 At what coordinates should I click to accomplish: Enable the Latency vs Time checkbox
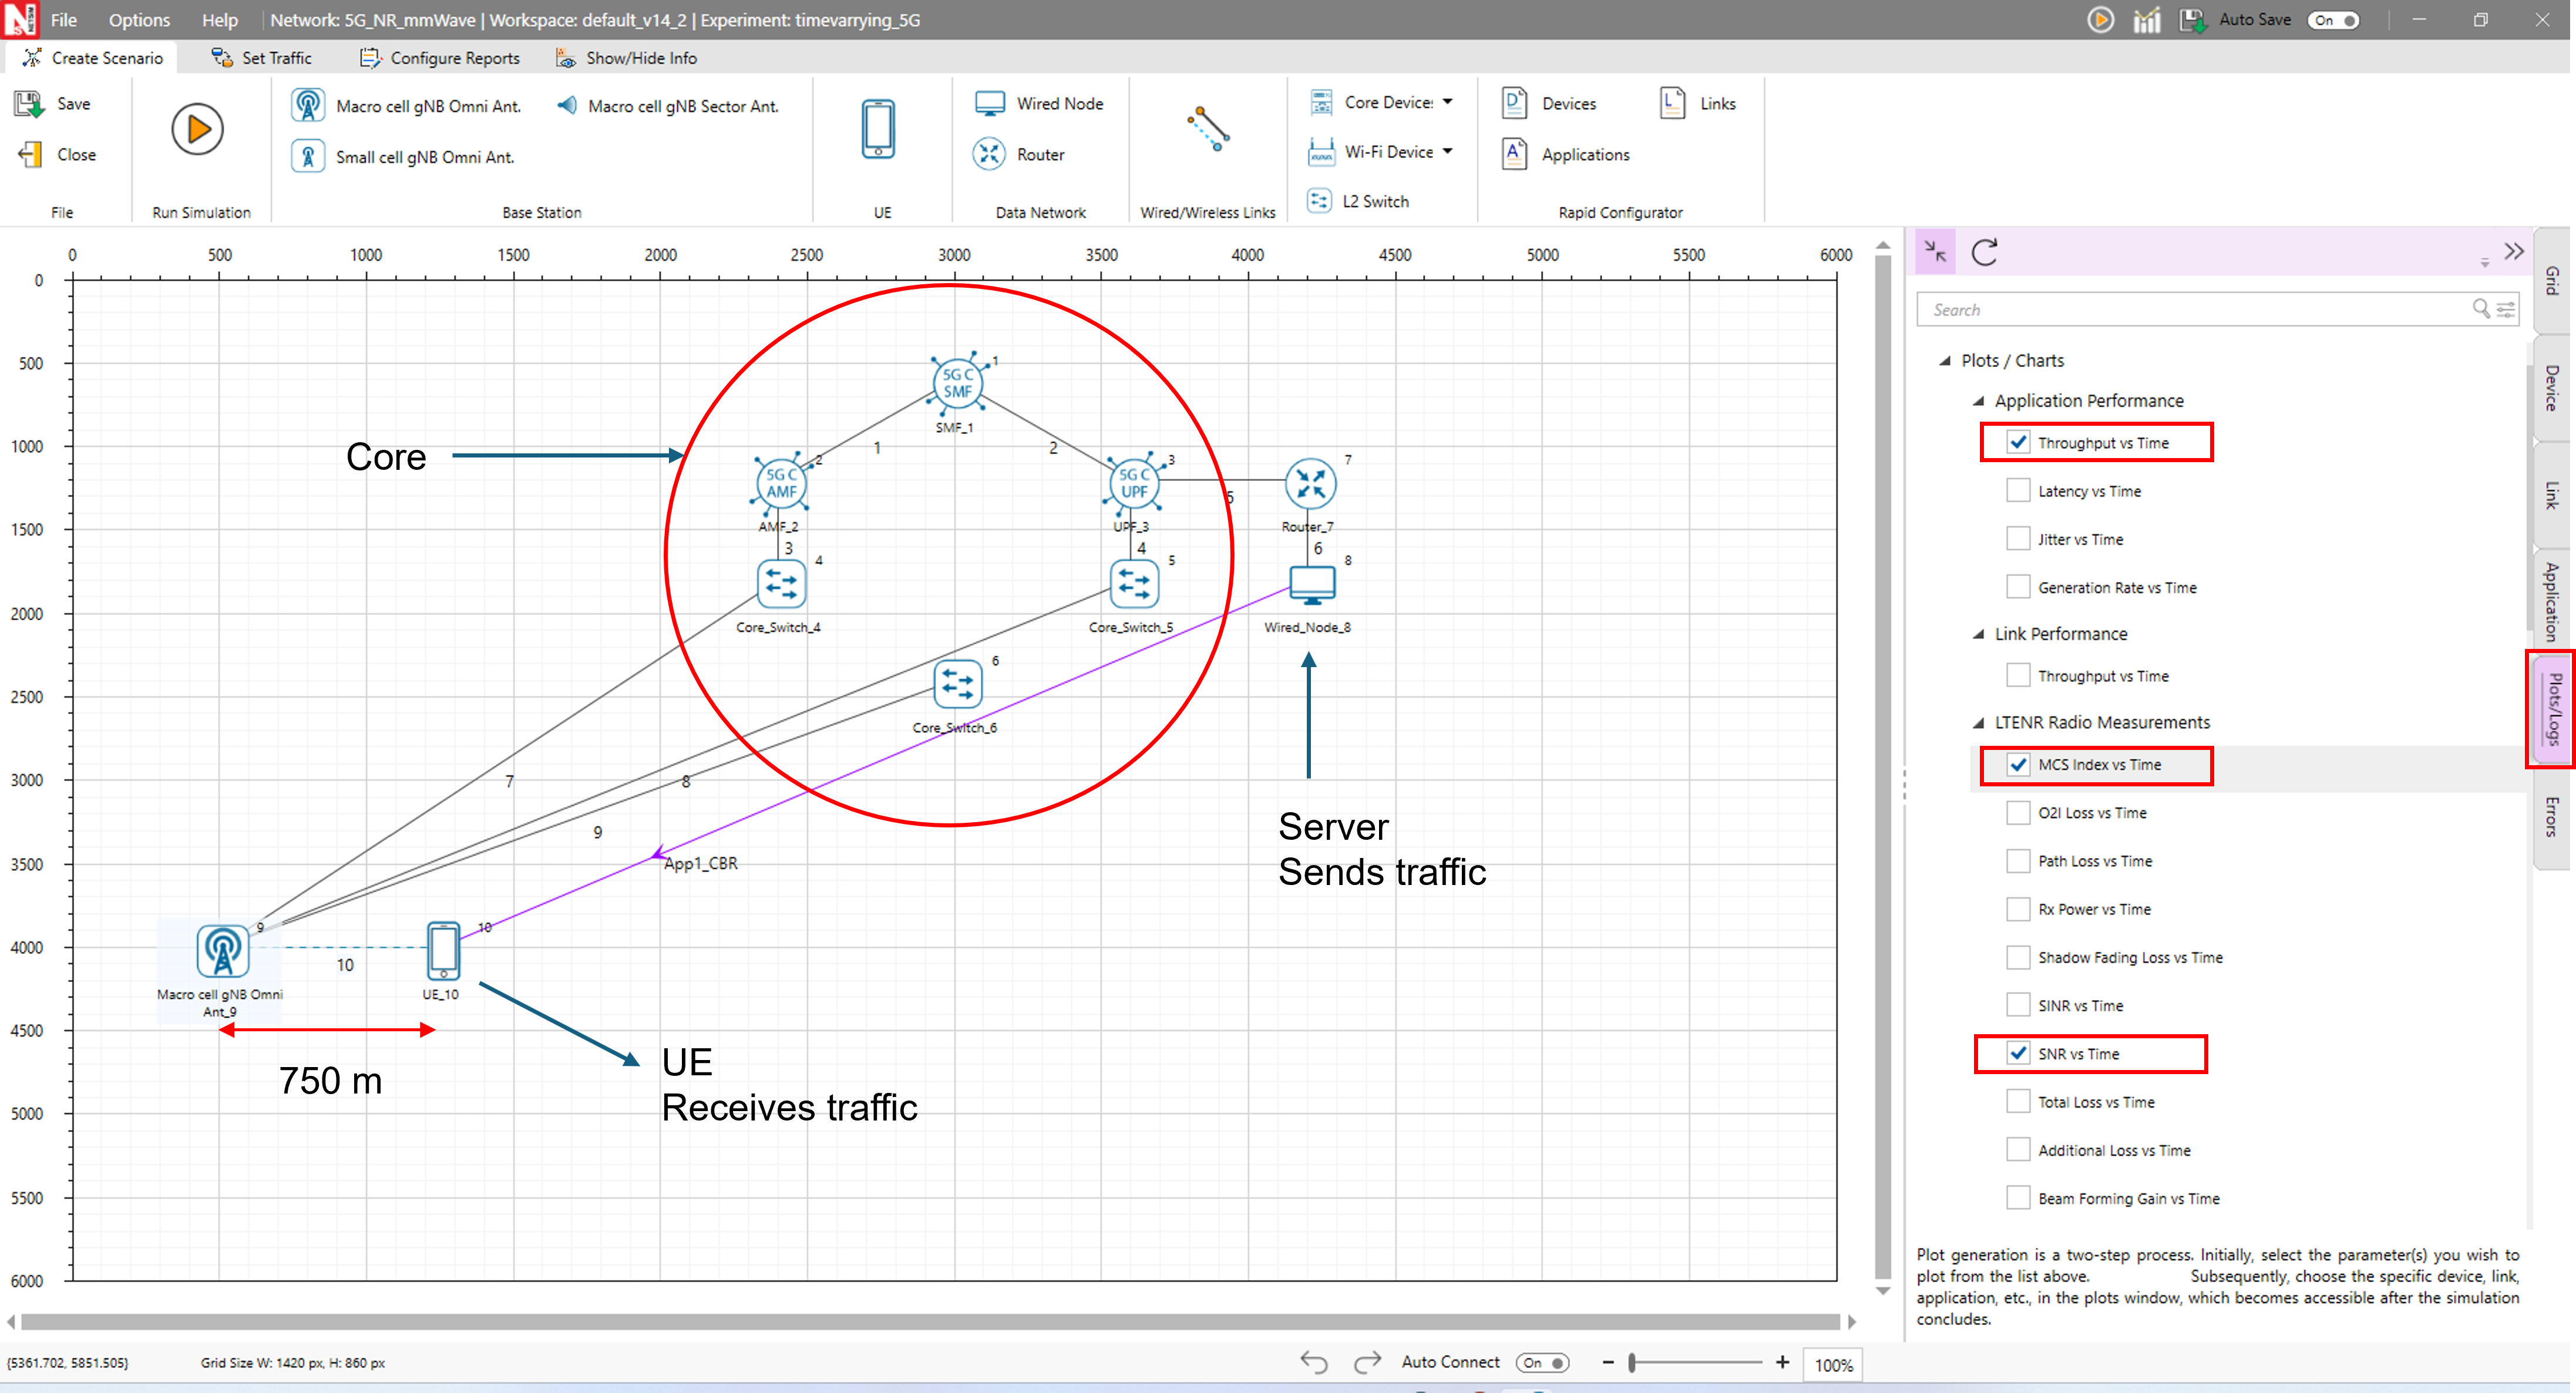click(x=2018, y=491)
